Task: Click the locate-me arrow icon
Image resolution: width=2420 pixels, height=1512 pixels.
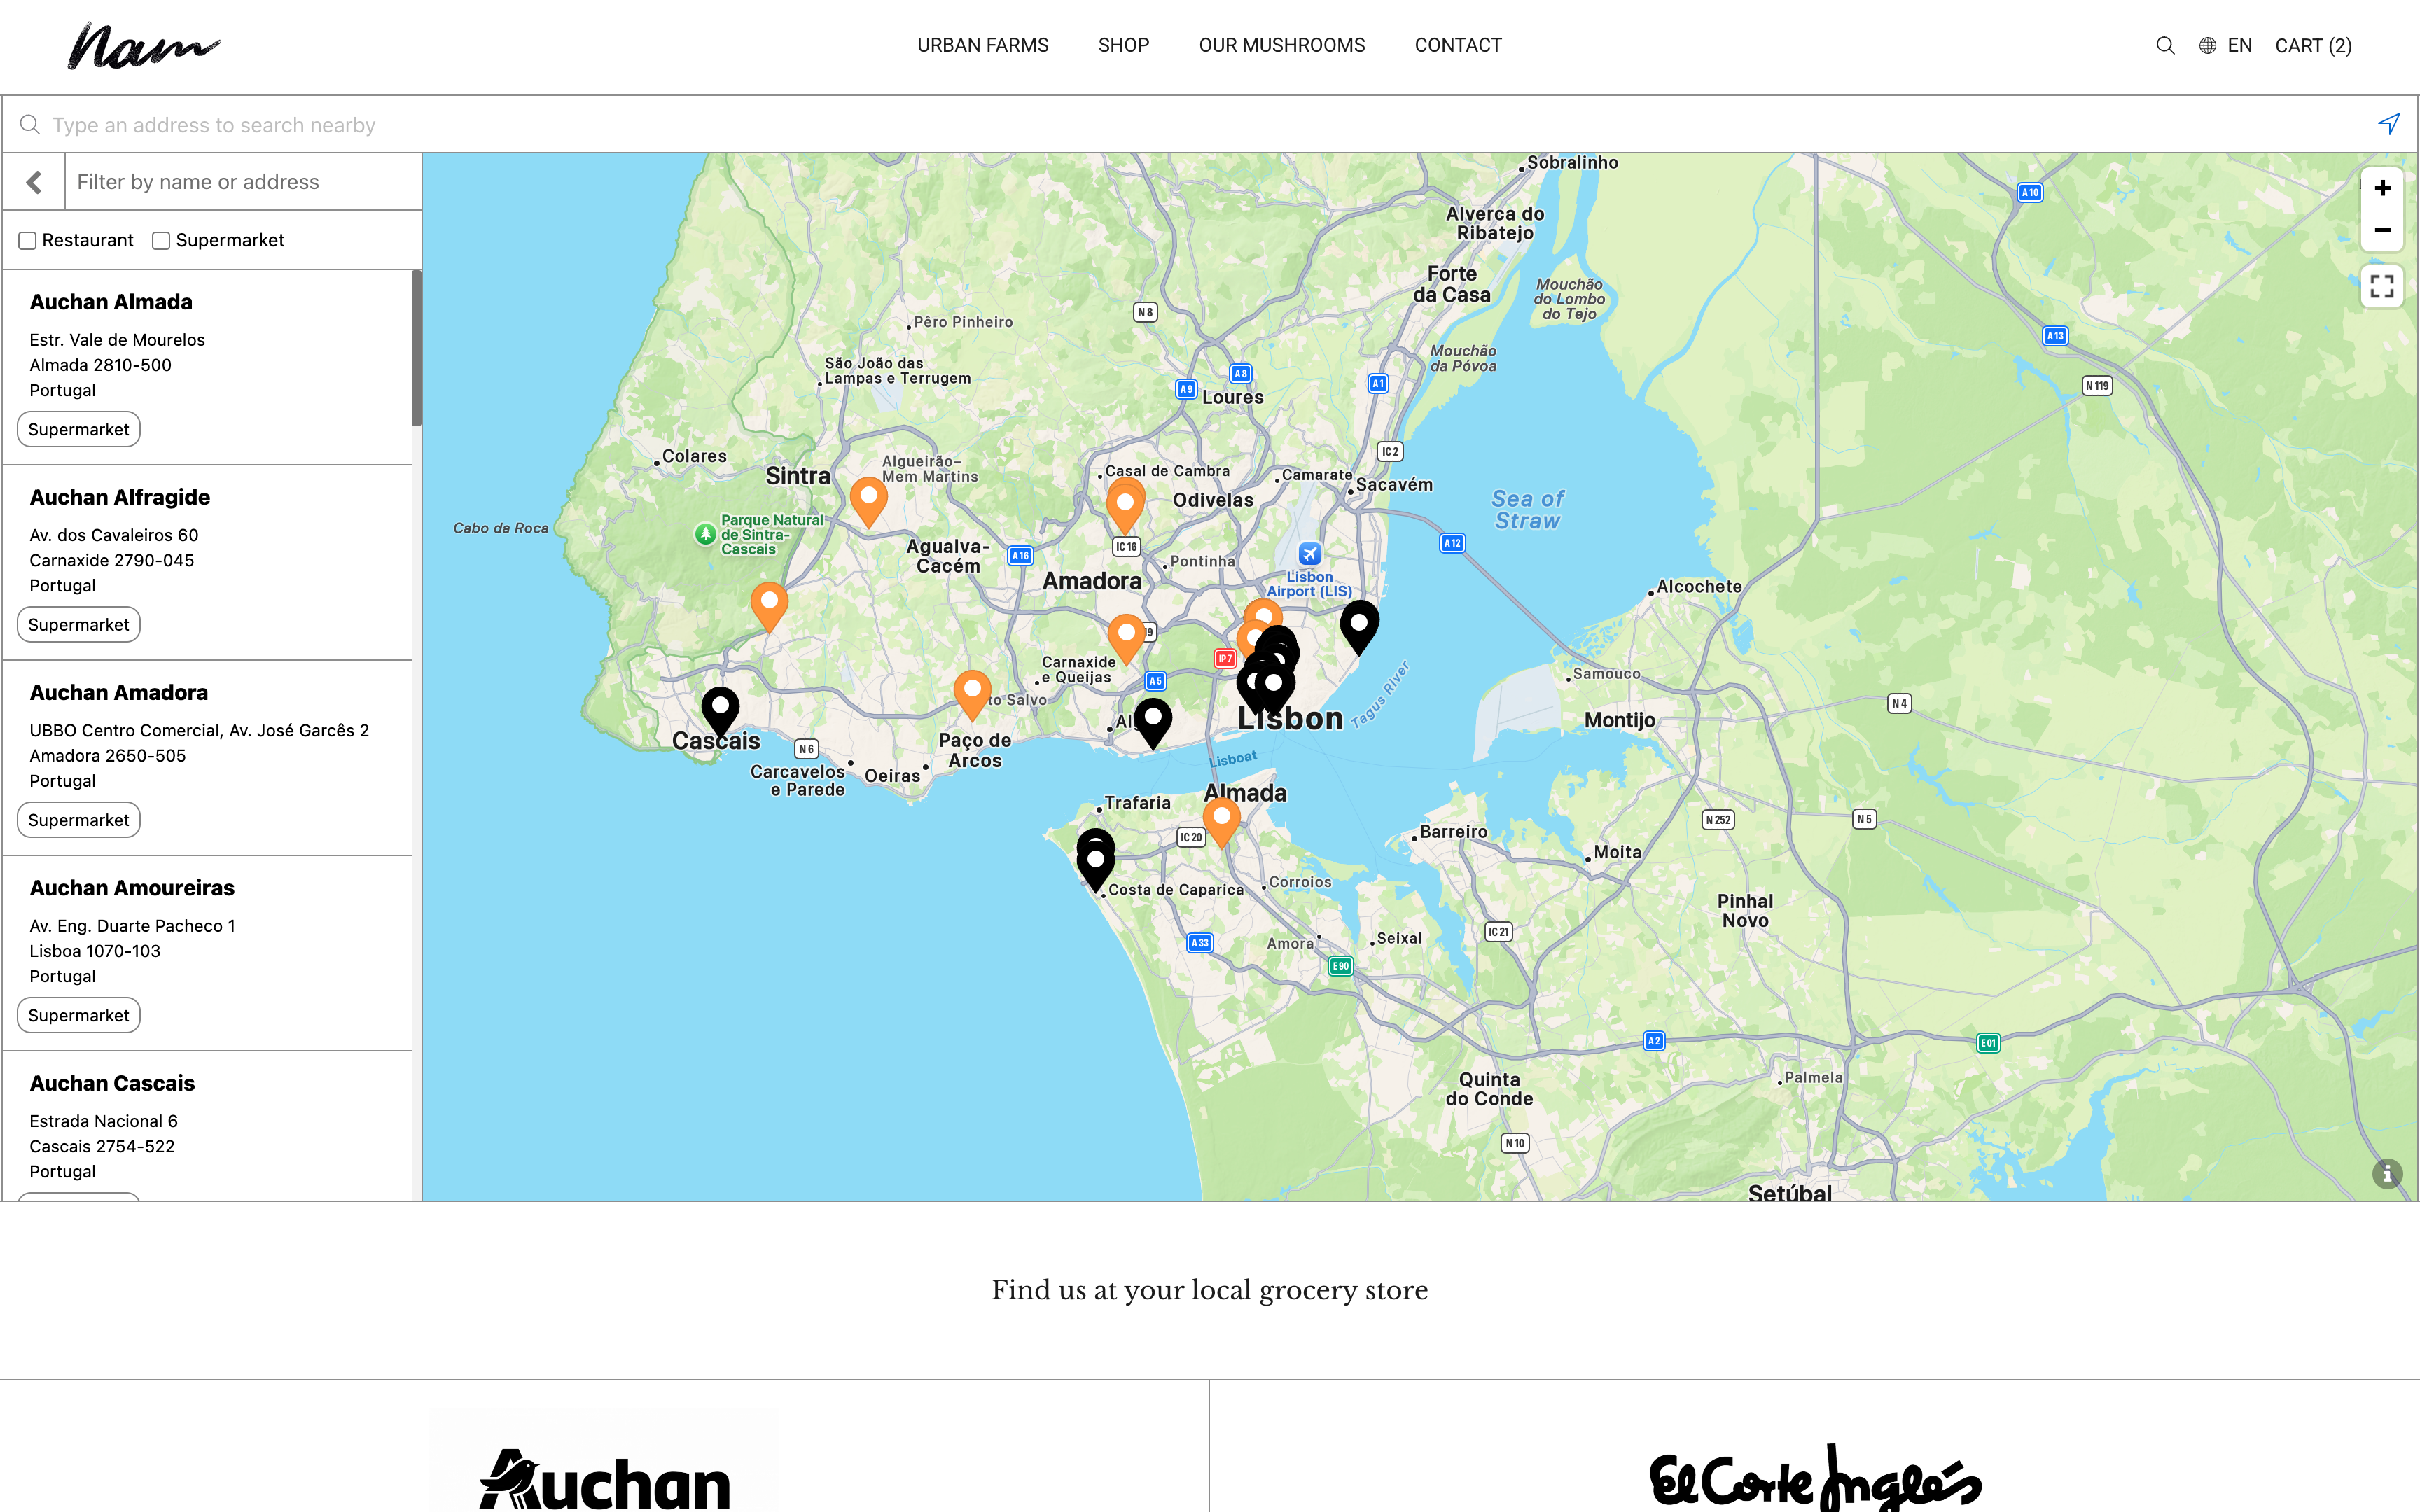Action: coord(2388,124)
